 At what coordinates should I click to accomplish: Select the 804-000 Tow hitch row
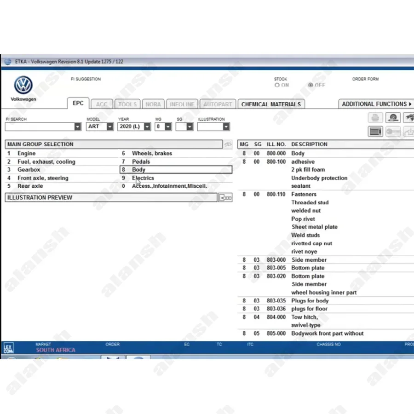tap(304, 317)
